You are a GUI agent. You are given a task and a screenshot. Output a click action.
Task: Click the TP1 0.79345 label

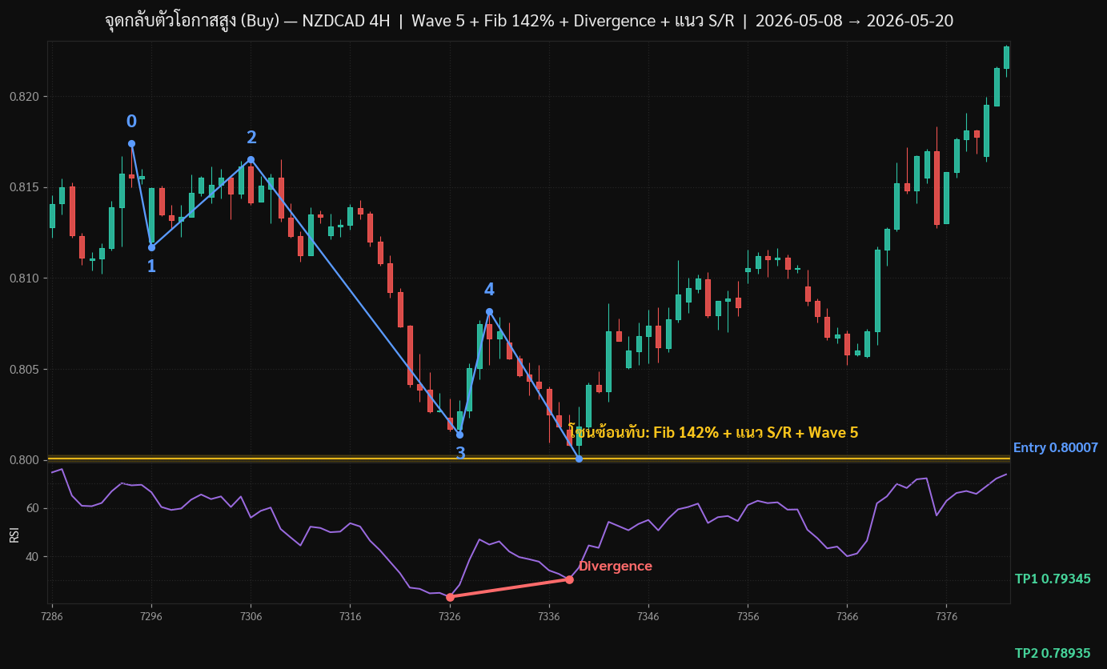tap(1053, 579)
